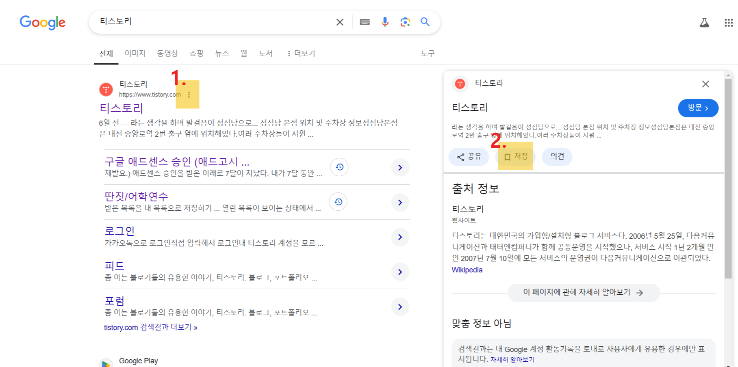Open the Wikipedia source link
738x367 pixels.
point(467,270)
